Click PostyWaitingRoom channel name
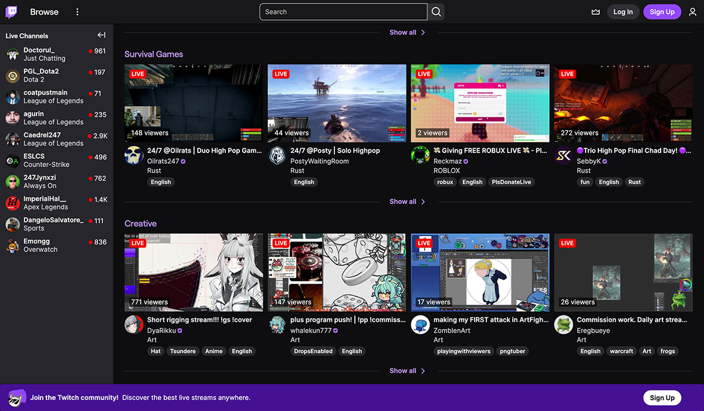704x411 pixels. (x=319, y=161)
